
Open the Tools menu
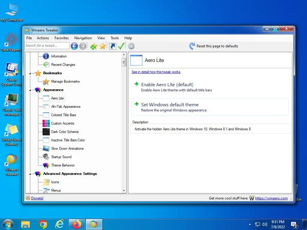pos(115,38)
